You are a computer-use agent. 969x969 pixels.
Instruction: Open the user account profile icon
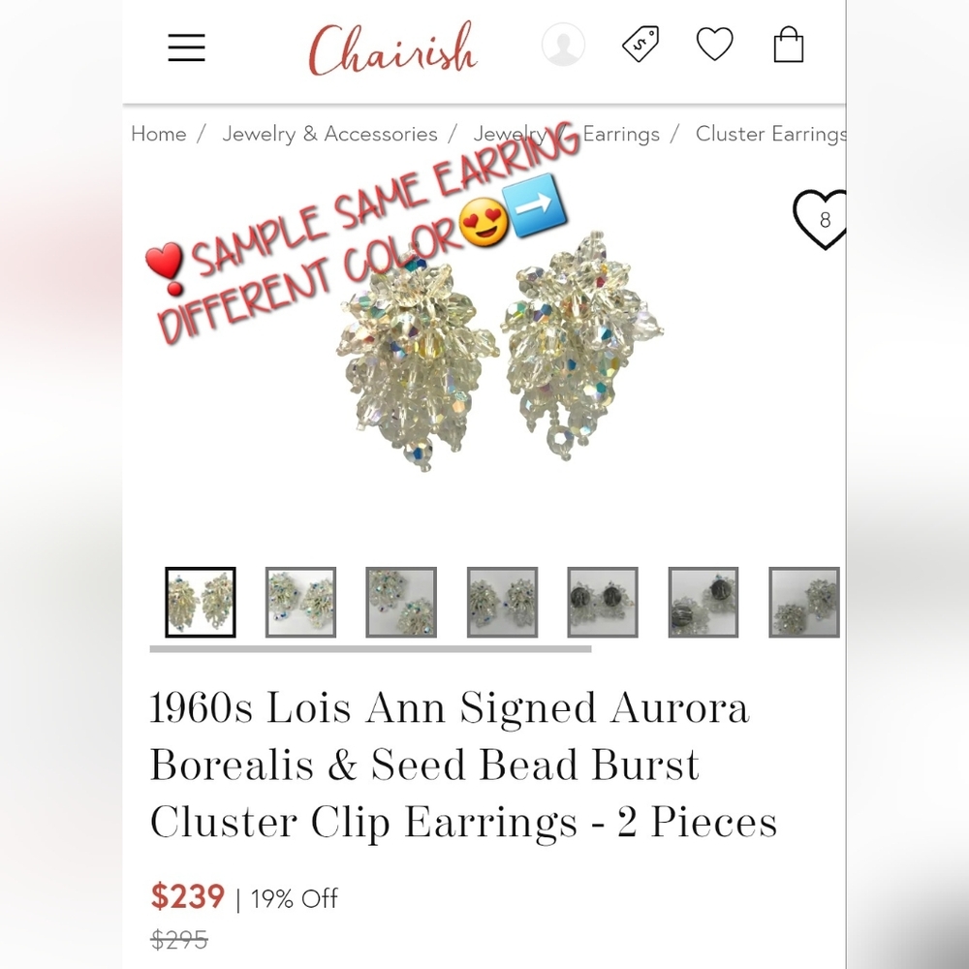coord(563,45)
